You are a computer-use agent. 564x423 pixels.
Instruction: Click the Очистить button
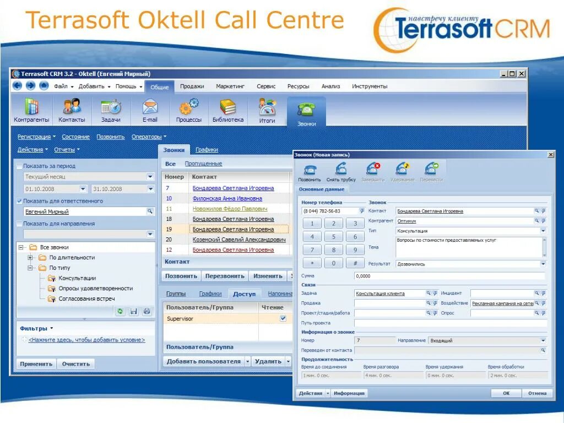click(x=76, y=364)
